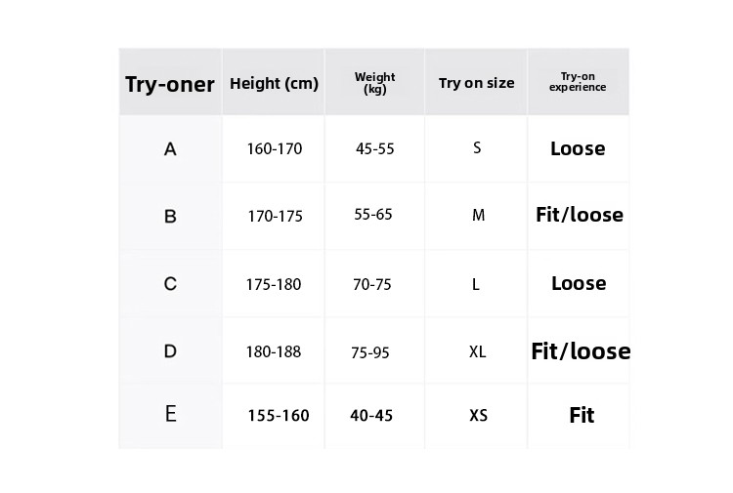Click the 155-160 height cell

tap(279, 416)
